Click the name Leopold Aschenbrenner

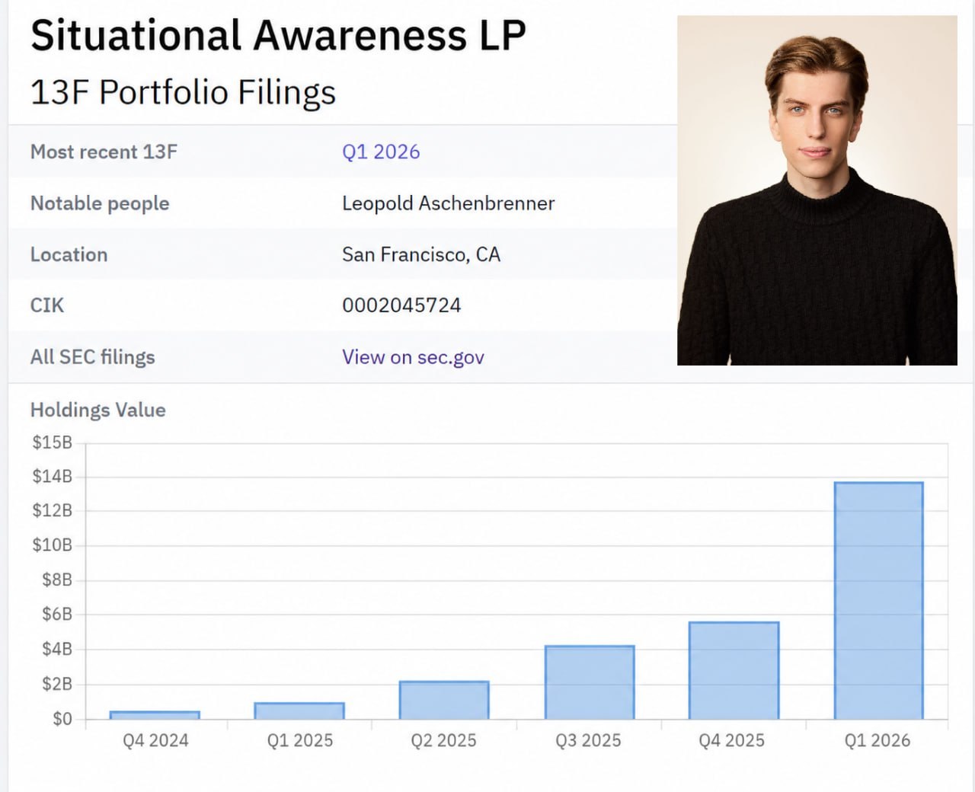pyautogui.click(x=448, y=203)
